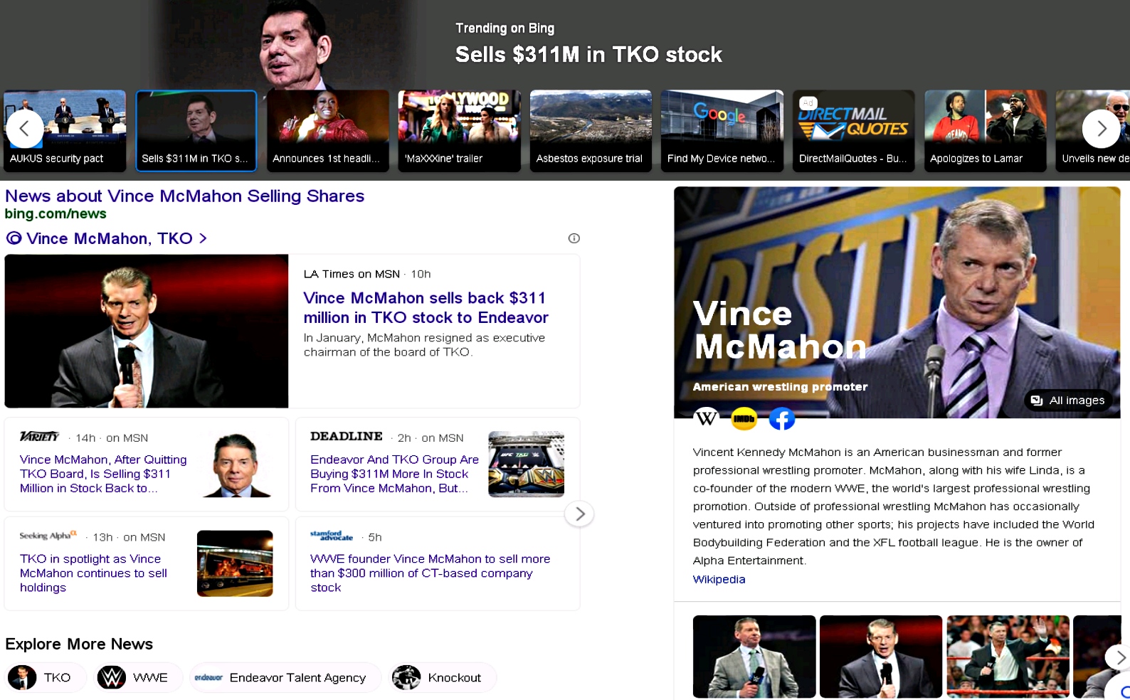
Task: Open Variety article on McMahon quitting TKO
Action: tap(103, 474)
